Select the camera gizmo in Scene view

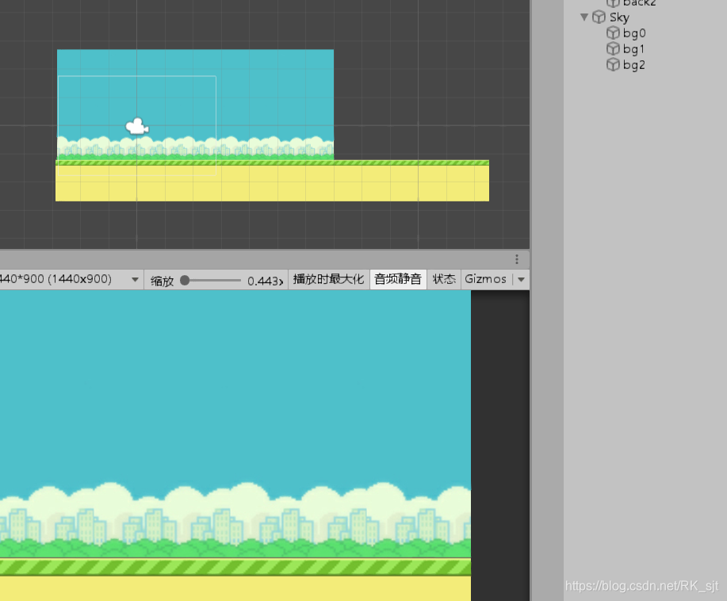(137, 126)
